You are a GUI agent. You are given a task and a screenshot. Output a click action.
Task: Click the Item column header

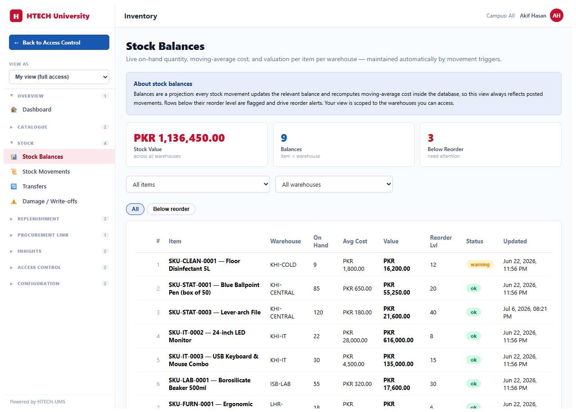pyautogui.click(x=175, y=241)
